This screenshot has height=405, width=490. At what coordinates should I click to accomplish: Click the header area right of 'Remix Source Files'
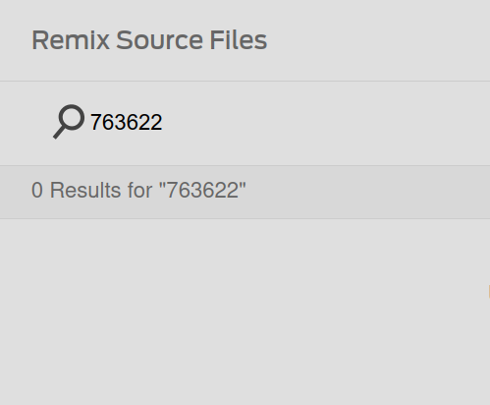[378, 40]
